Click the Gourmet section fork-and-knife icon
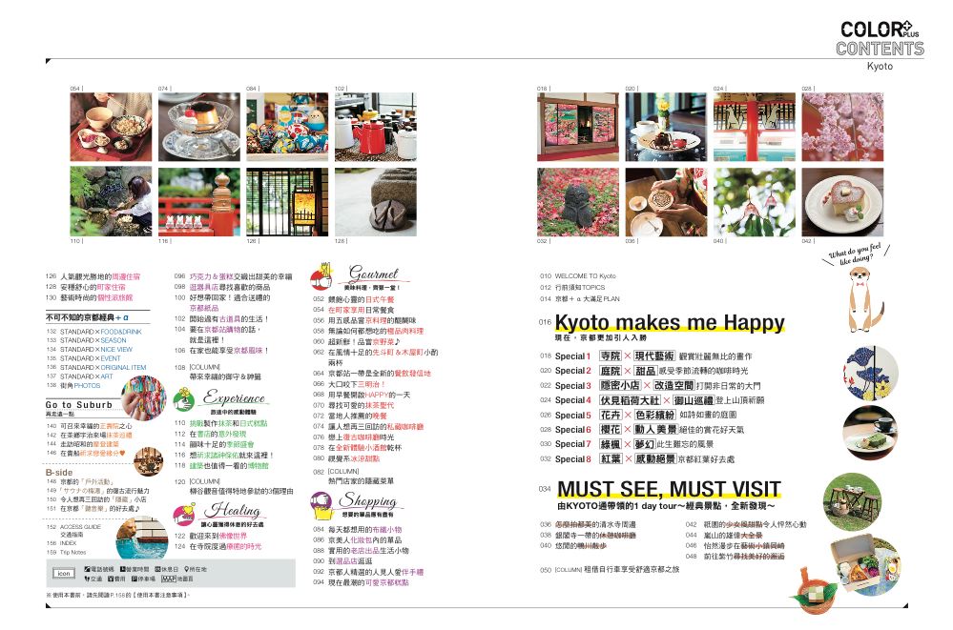 click(321, 277)
